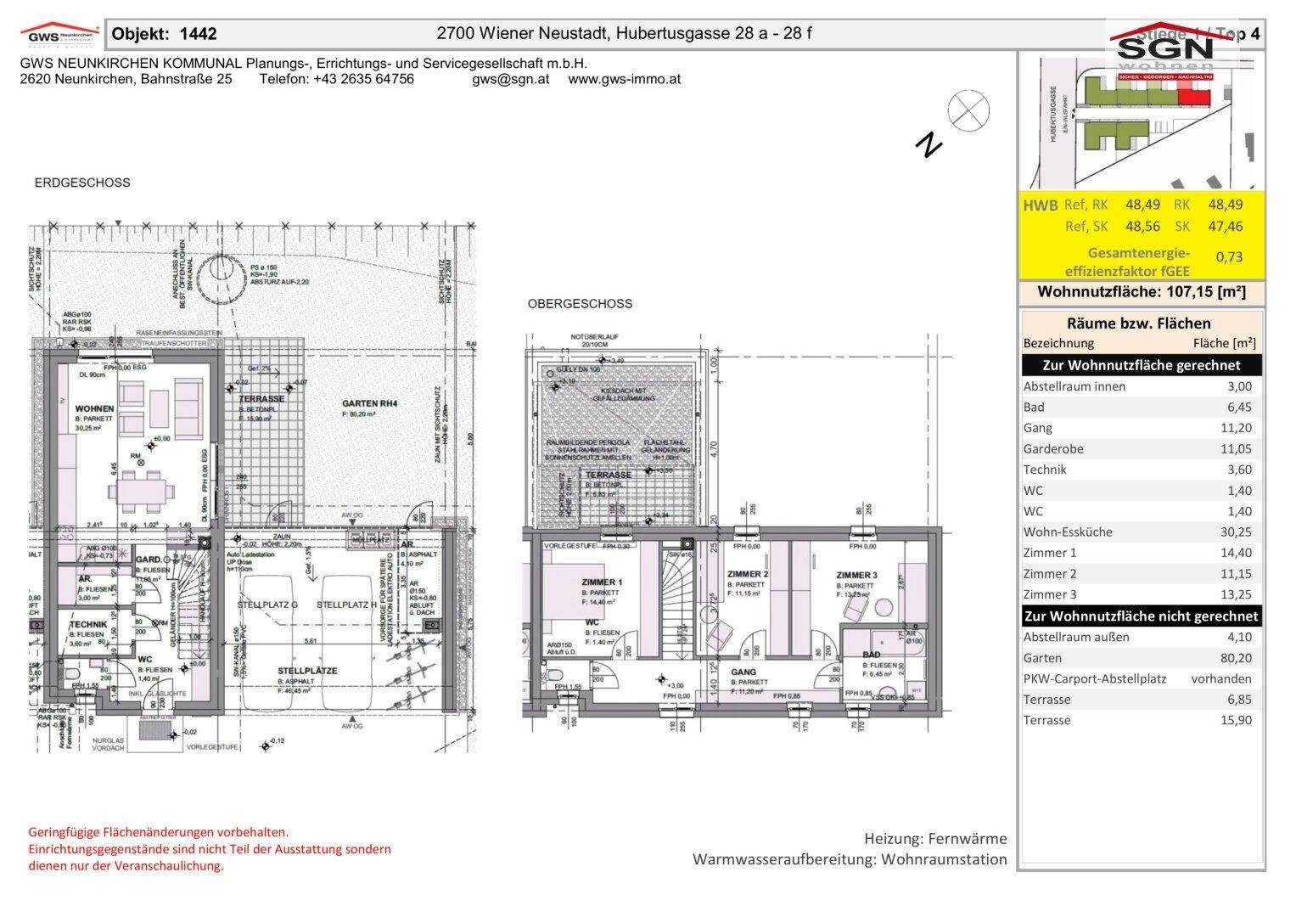Click the STELLPLÄTZE asphalt label

pyautogui.click(x=307, y=671)
